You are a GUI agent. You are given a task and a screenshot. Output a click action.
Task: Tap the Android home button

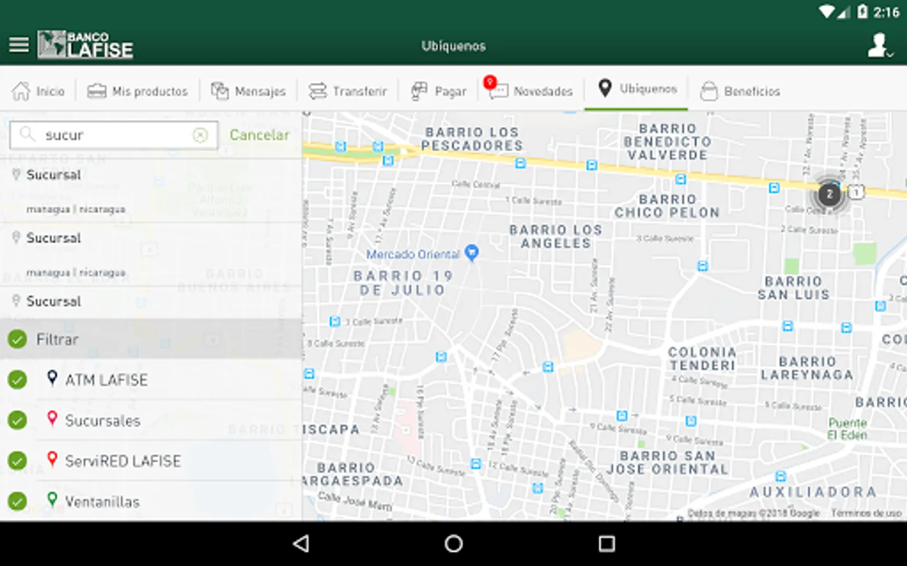point(453,543)
